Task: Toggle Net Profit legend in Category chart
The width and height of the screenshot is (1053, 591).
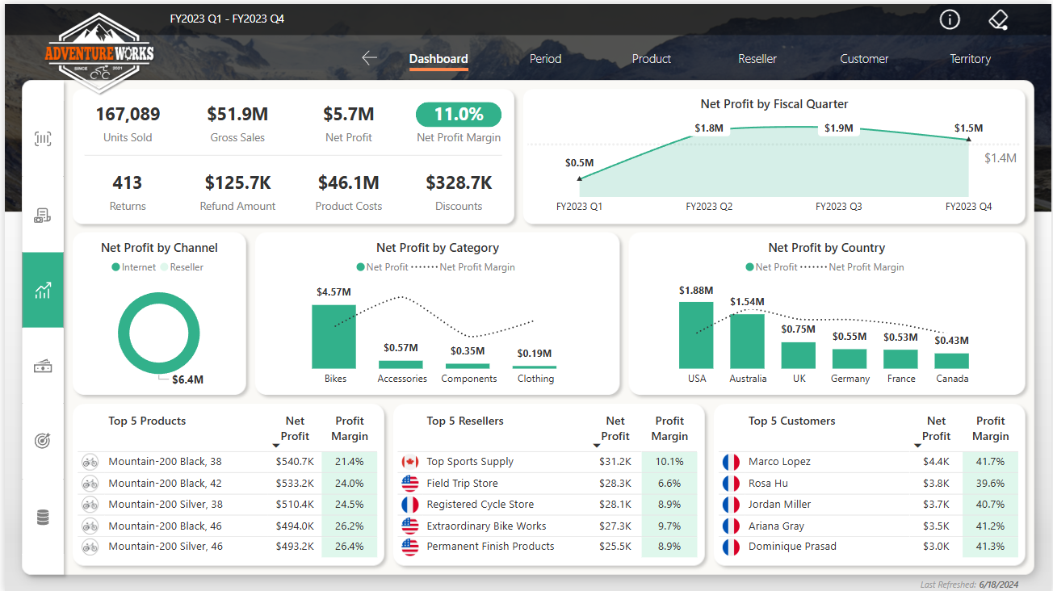Action: (383, 267)
